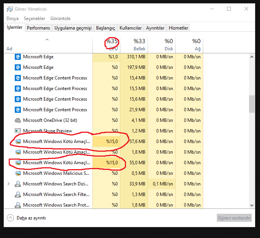Click the Windows Search Dizi... icon
This screenshot has width=260, height=238.
18,184
